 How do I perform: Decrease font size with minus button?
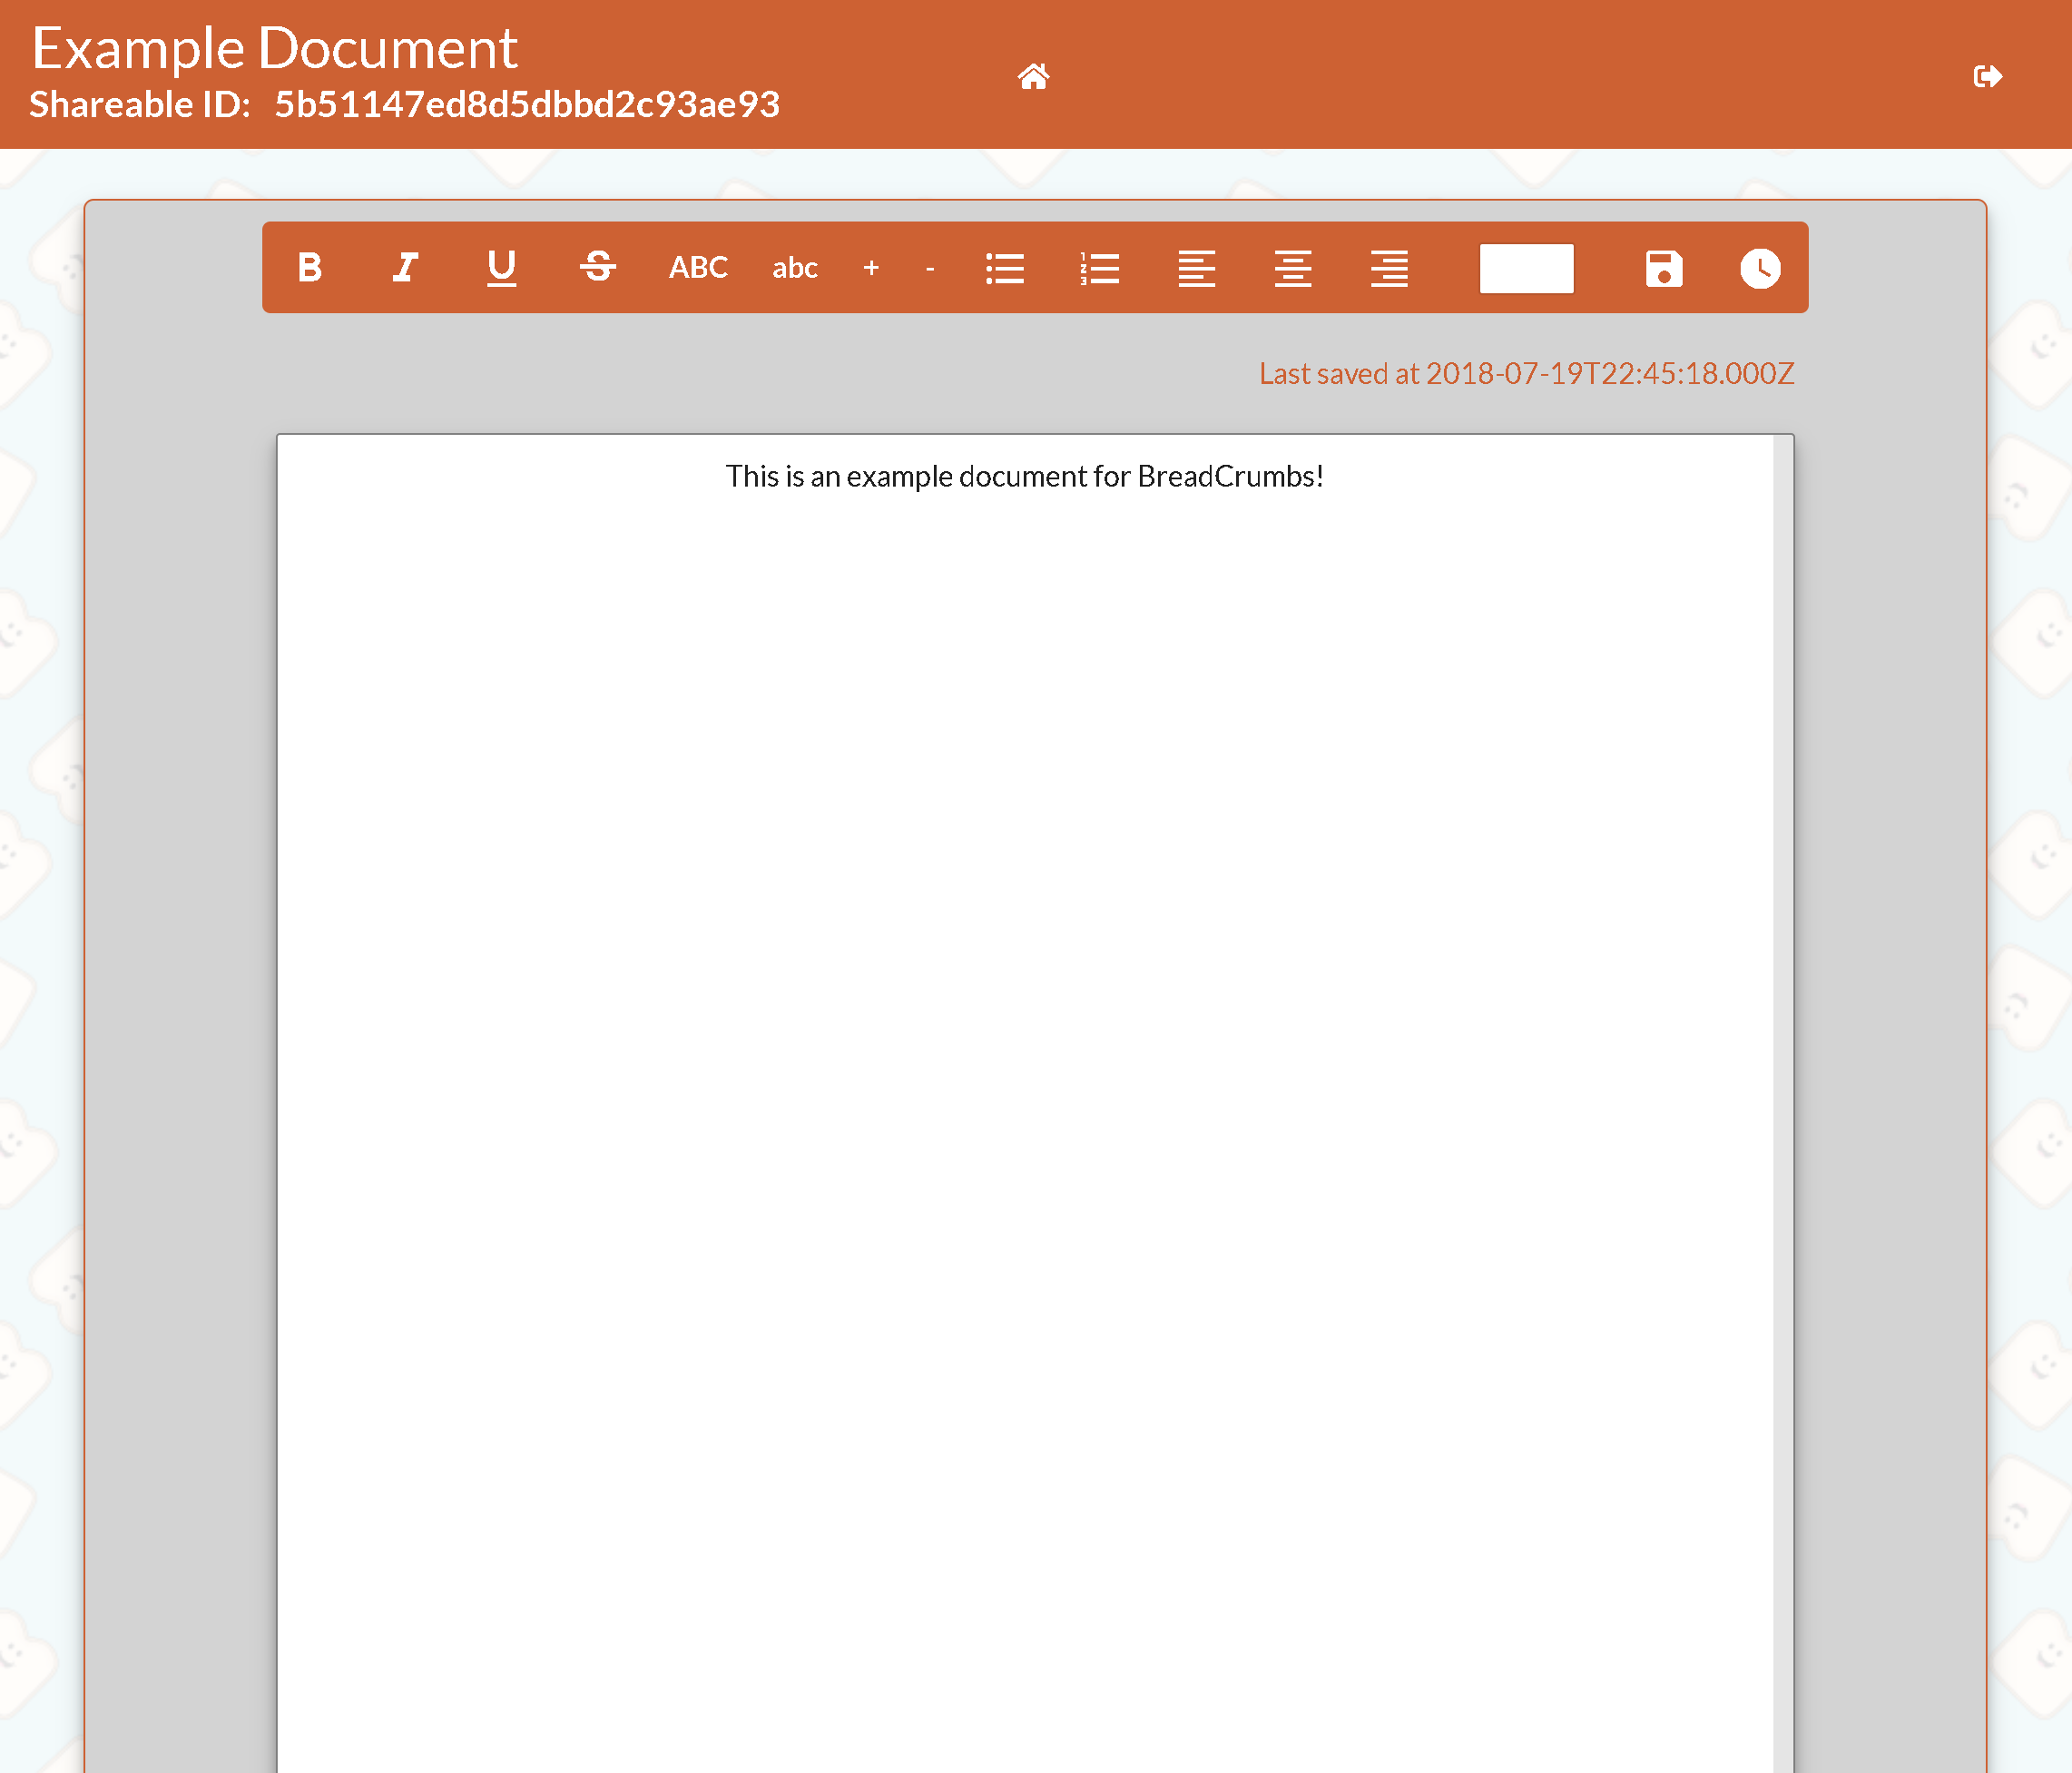(x=930, y=267)
